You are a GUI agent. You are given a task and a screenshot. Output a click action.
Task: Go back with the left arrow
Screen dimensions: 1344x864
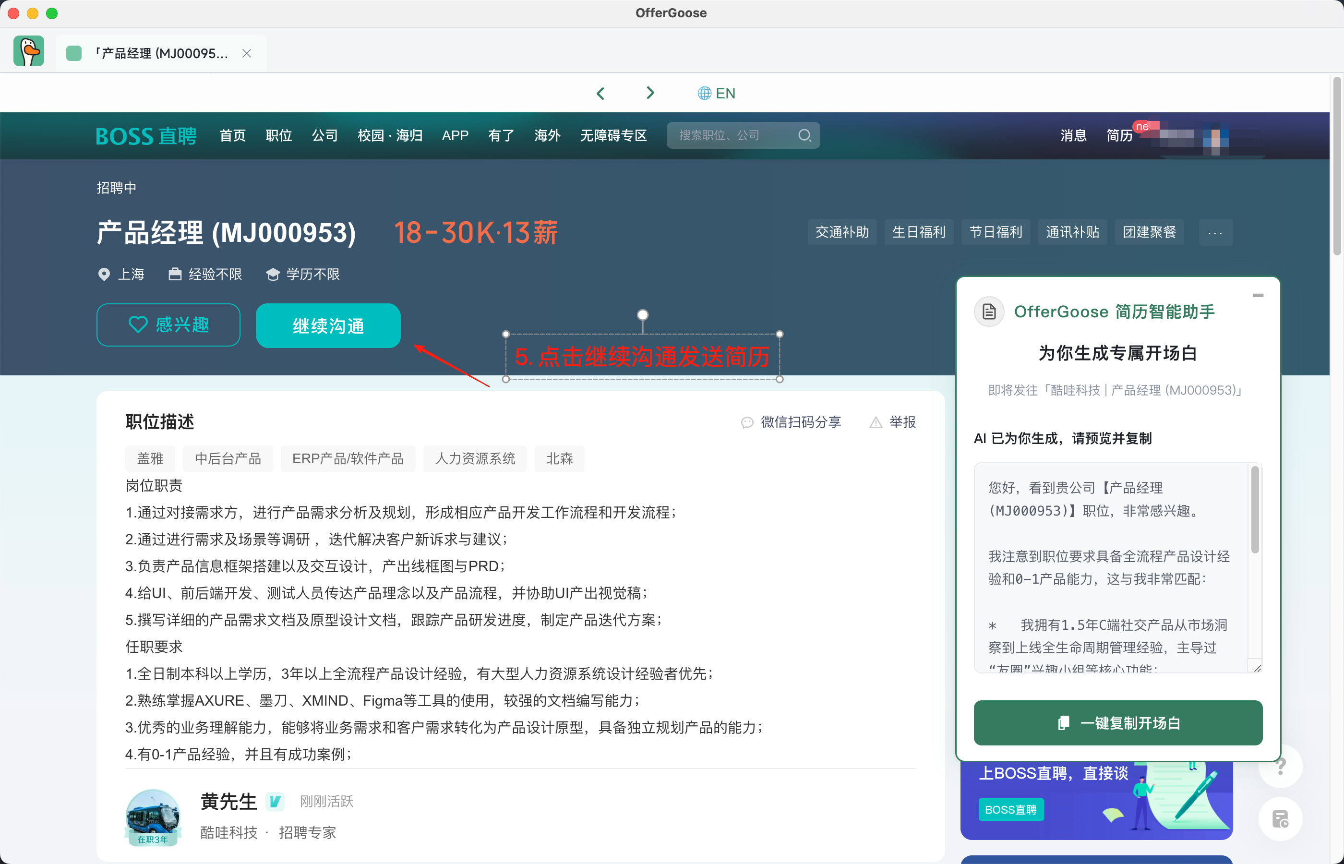tap(600, 93)
